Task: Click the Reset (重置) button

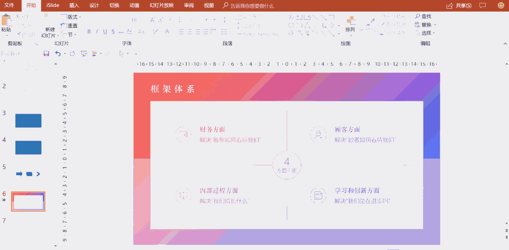Action: 70,26
